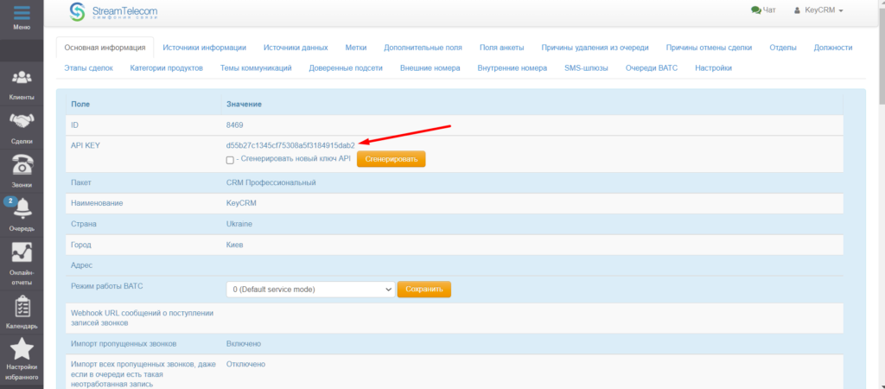
Task: Open the Настройки tab
Action: (713, 67)
